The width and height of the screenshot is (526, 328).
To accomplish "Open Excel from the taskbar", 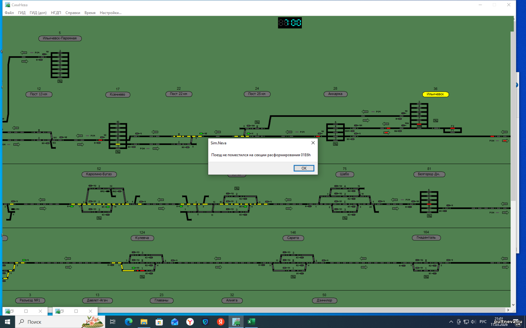I will [251, 322].
